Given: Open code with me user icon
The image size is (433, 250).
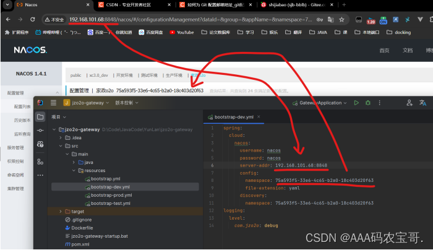Looking at the screenshot, I should coord(409,103).
